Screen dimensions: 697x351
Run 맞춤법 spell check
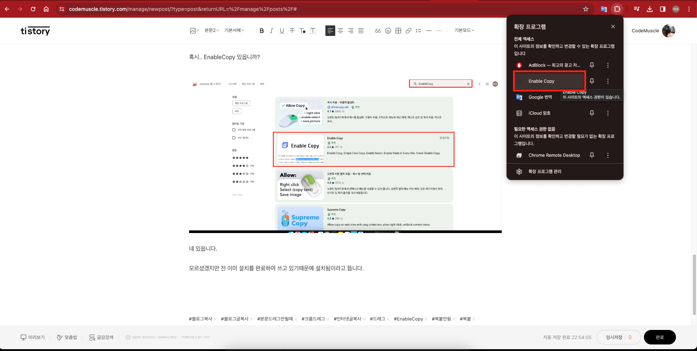67,337
